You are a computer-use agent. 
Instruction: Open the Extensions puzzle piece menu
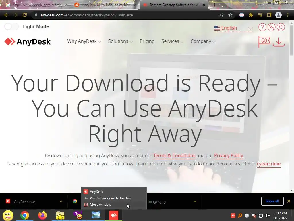[251, 15]
